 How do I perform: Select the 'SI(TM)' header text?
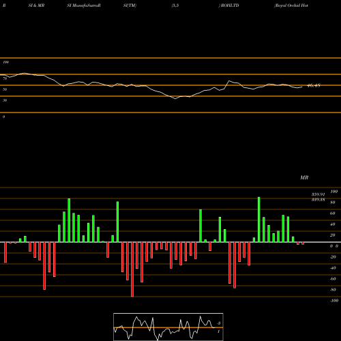(130, 5)
